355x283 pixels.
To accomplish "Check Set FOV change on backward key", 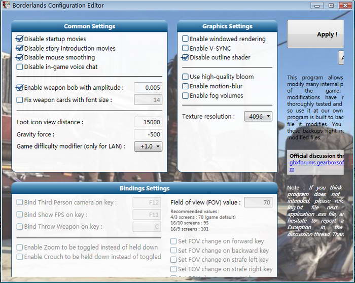I will click(173, 250).
